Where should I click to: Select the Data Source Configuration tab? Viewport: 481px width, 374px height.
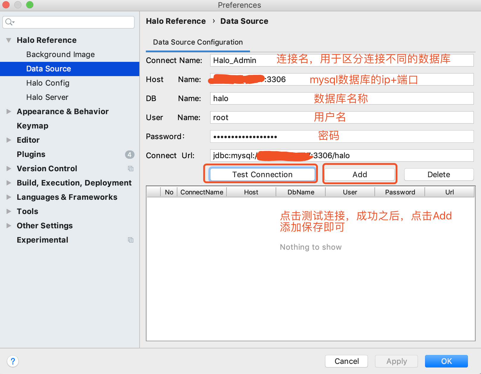pyautogui.click(x=198, y=42)
